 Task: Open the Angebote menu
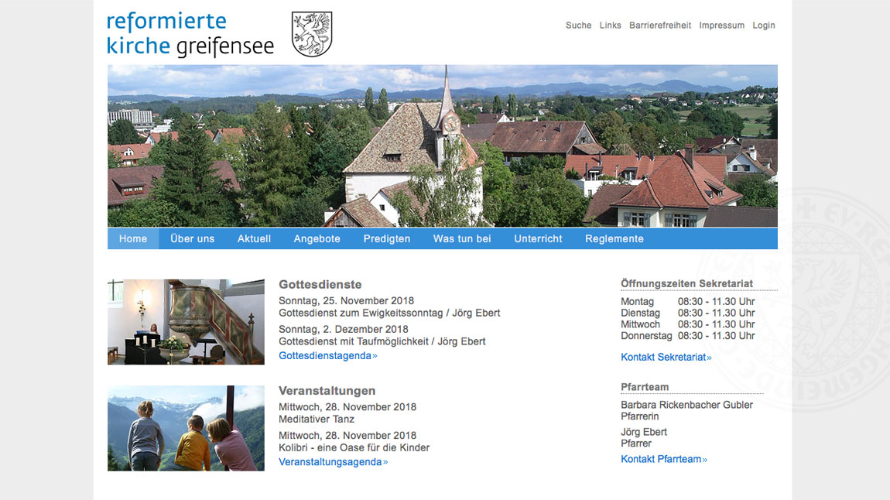317,239
